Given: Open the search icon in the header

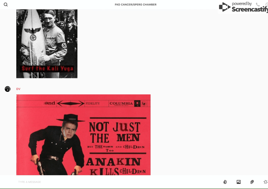Looking at the screenshot, I should pos(6,5).
